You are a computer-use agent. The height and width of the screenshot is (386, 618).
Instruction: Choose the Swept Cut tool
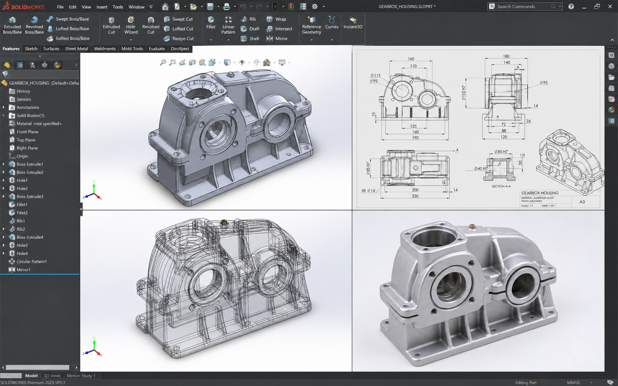(178, 19)
